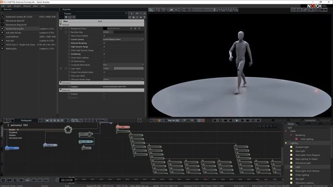The width and height of the screenshot is (333, 187).
Task: Click the round icon in nodegraph toolbar centre
Action: tap(139, 121)
